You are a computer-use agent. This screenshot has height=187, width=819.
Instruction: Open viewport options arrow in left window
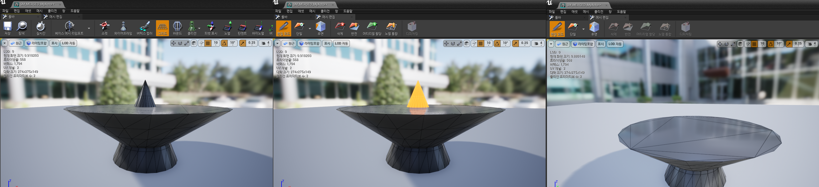pos(4,43)
